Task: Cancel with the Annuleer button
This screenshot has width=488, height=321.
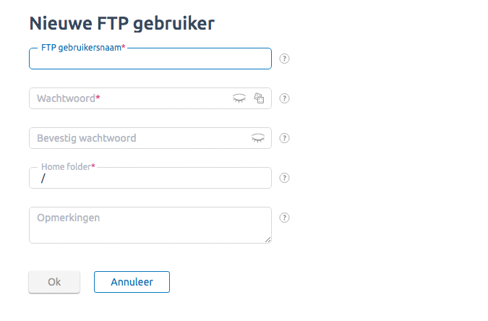Action: coord(132,282)
